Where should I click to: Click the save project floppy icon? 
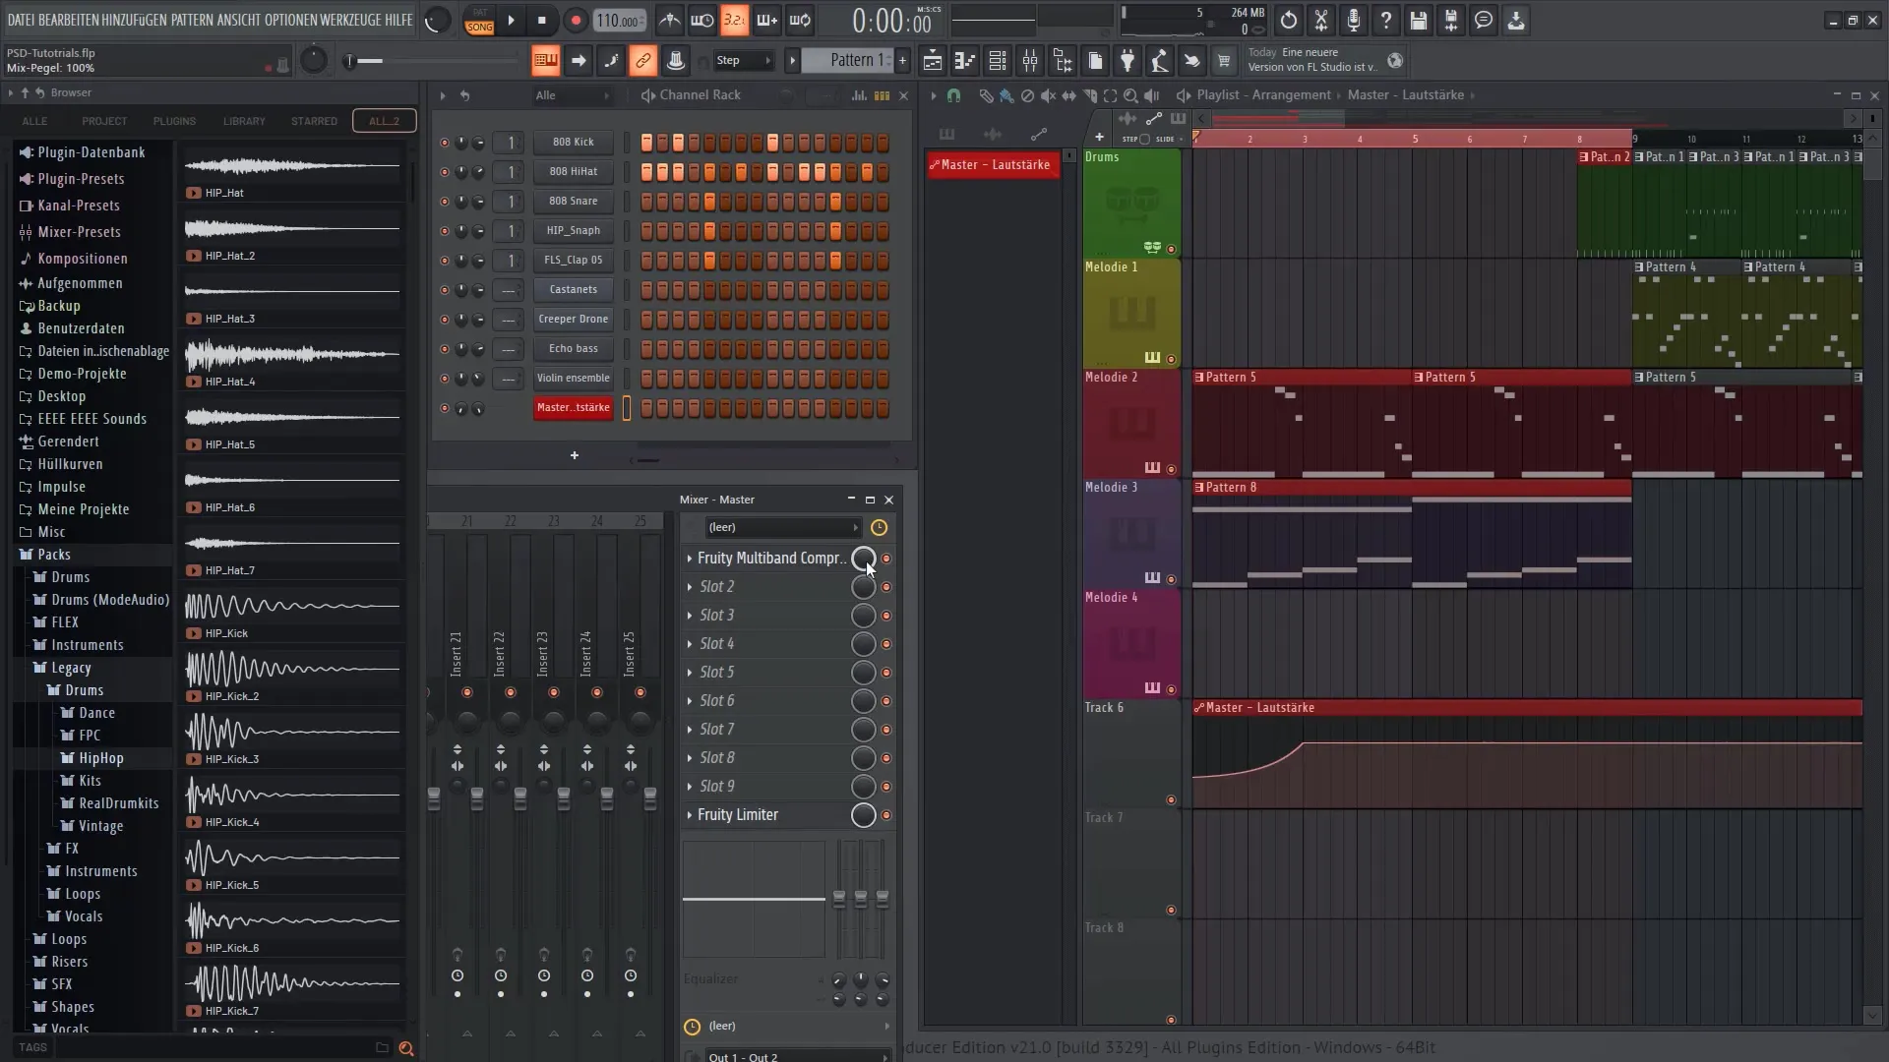click(x=1418, y=20)
